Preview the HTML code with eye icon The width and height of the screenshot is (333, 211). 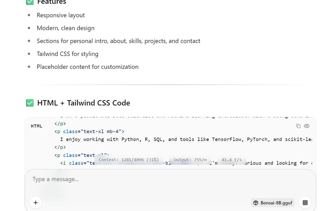pos(307,126)
